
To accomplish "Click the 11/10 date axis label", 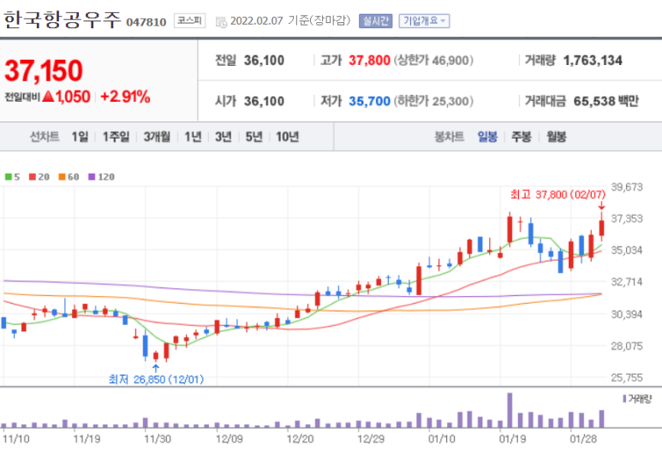I will tap(16, 439).
